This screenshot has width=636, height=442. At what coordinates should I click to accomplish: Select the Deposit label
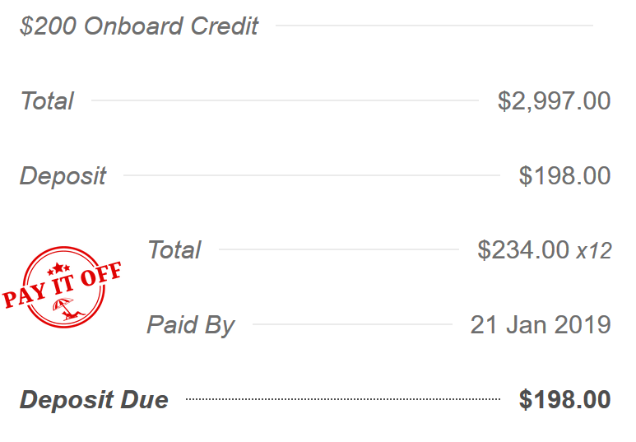pos(63,176)
